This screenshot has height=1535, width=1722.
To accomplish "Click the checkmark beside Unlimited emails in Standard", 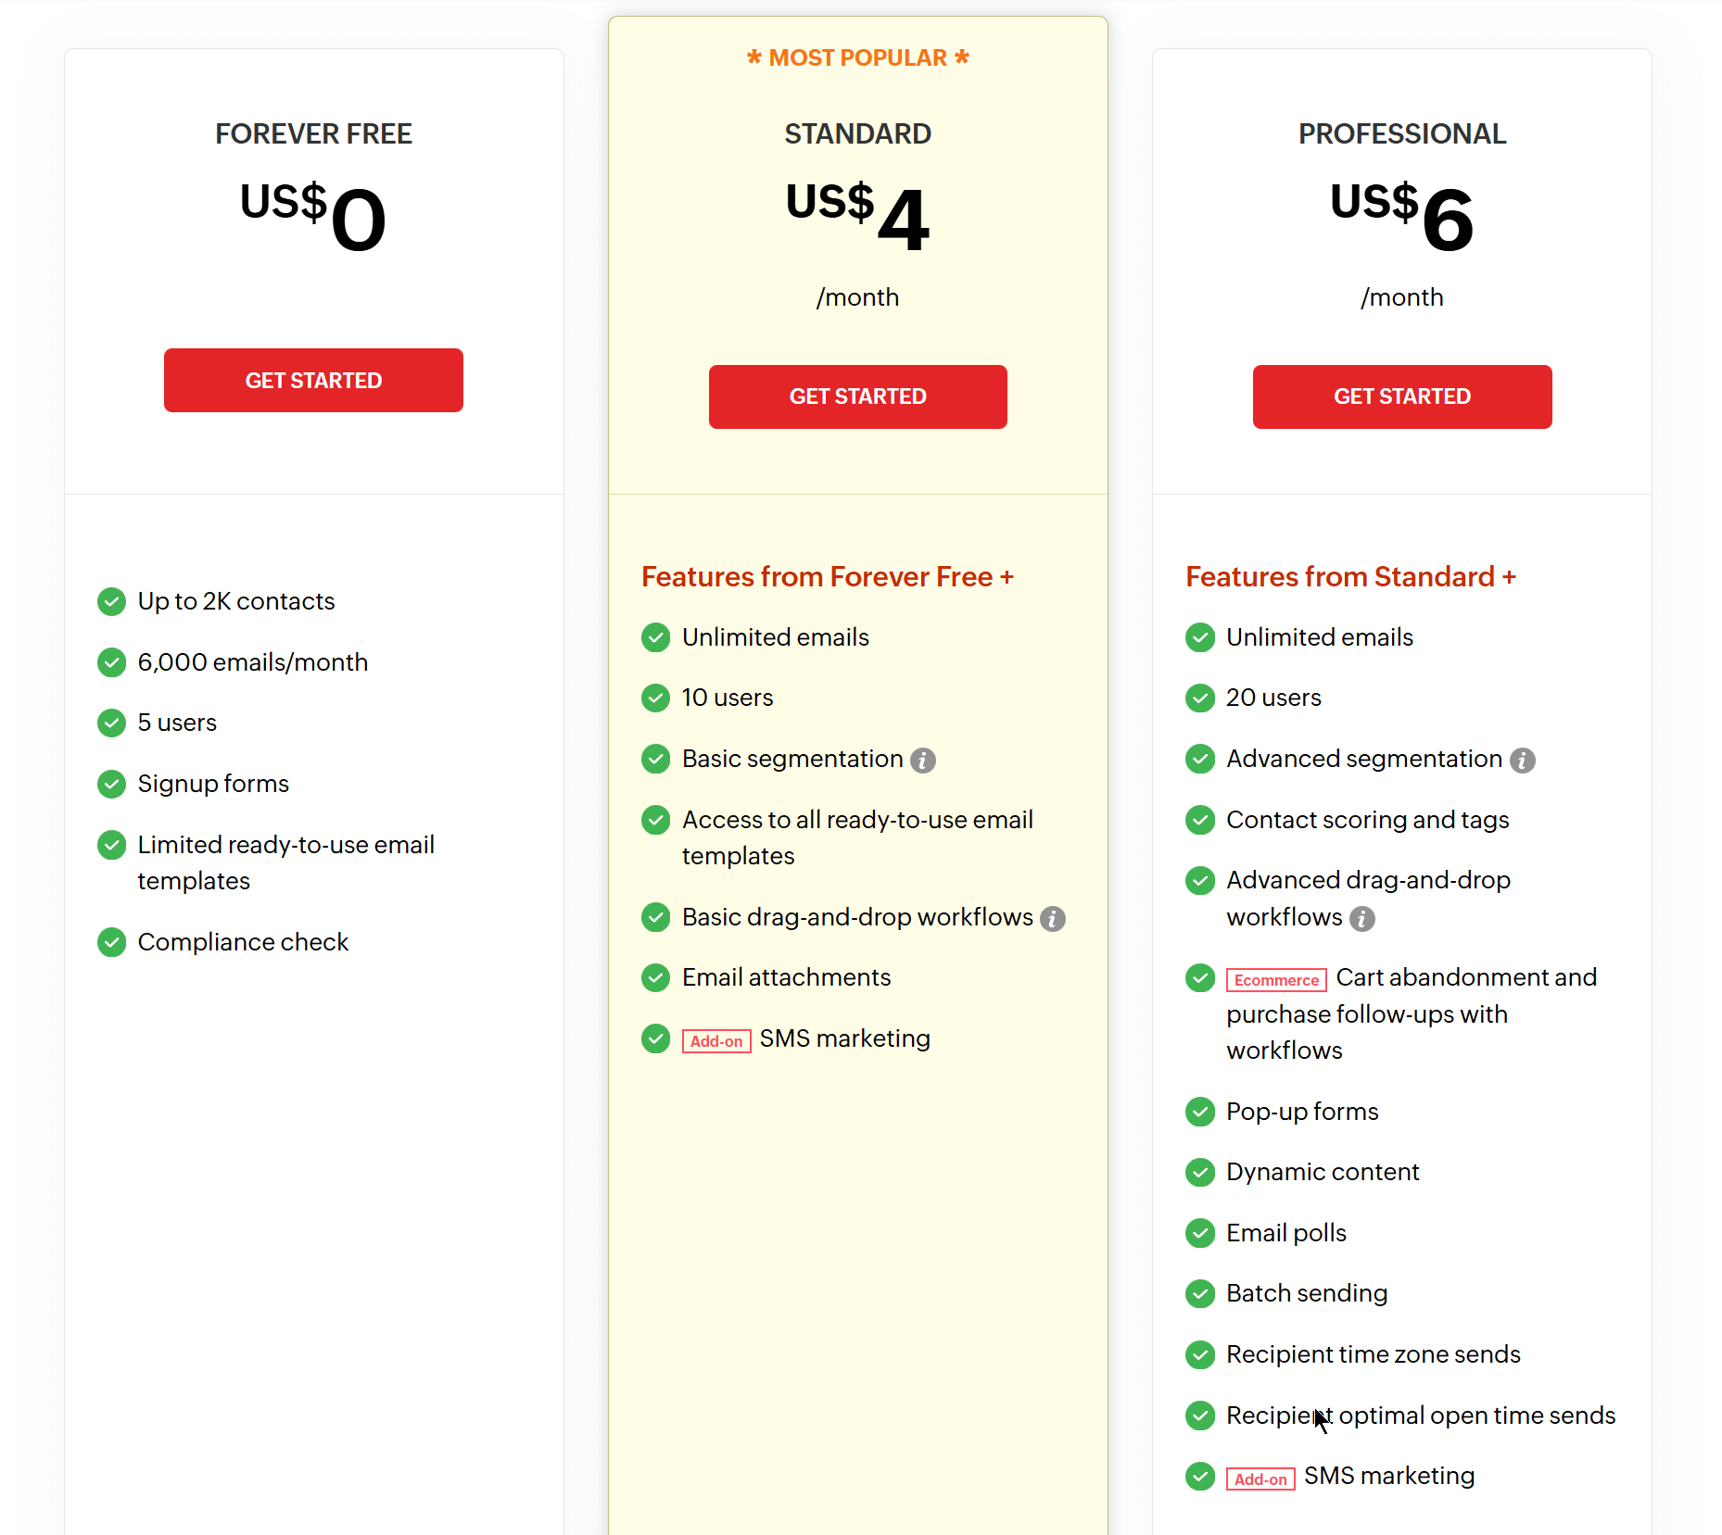I will pyautogui.click(x=655, y=637).
